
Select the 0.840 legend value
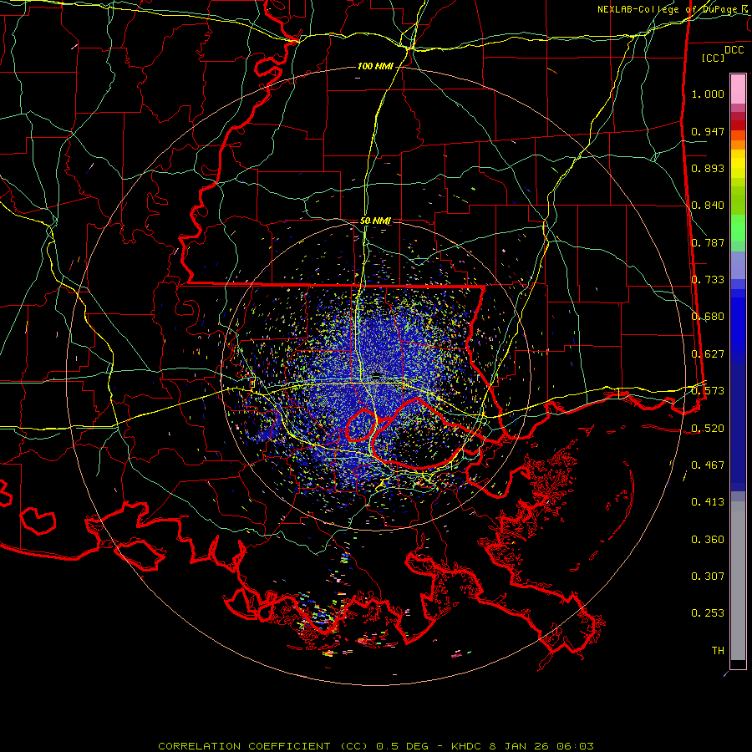coord(708,206)
